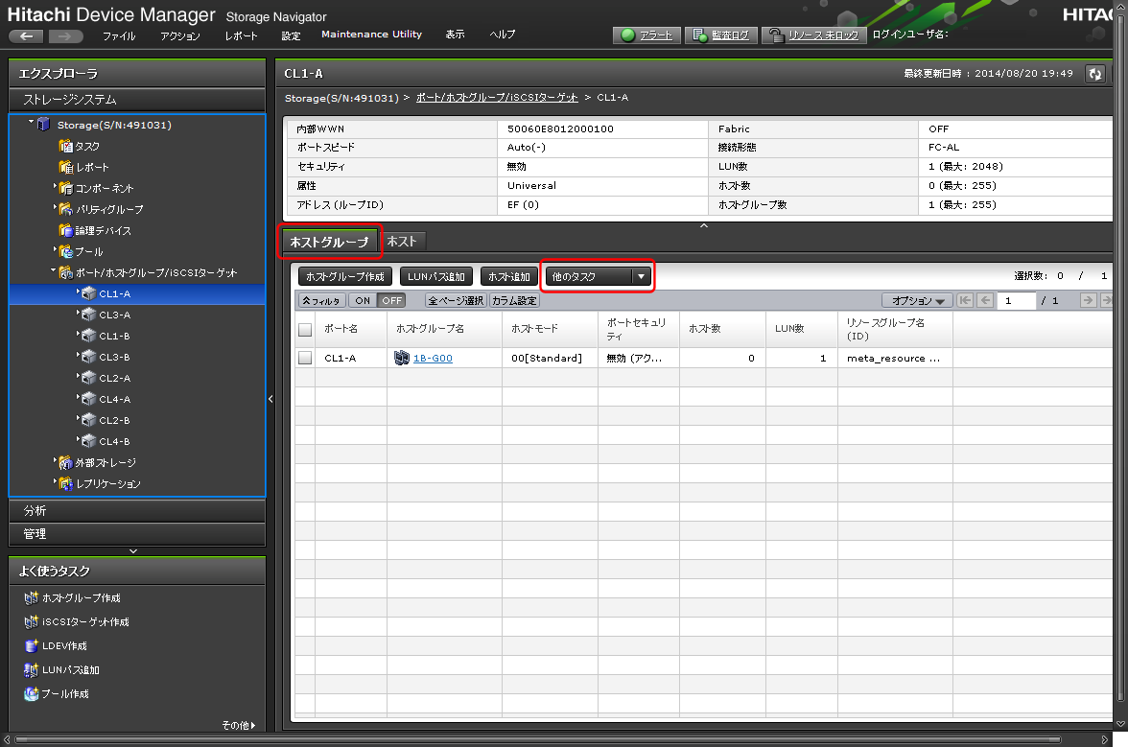Check the select-all checkbox in the table header
This screenshot has width=1128, height=747.
pos(305,330)
